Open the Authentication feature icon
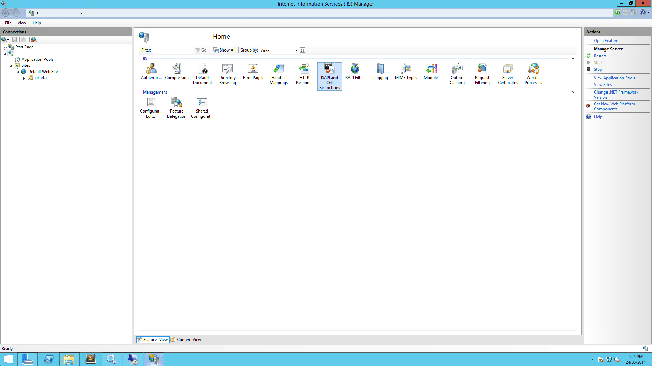The image size is (652, 366). click(151, 72)
